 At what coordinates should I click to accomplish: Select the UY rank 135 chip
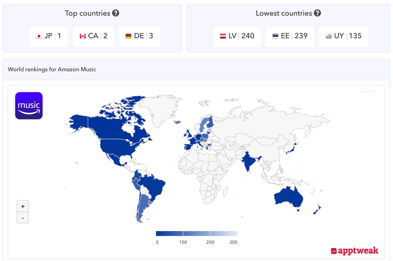tap(343, 36)
